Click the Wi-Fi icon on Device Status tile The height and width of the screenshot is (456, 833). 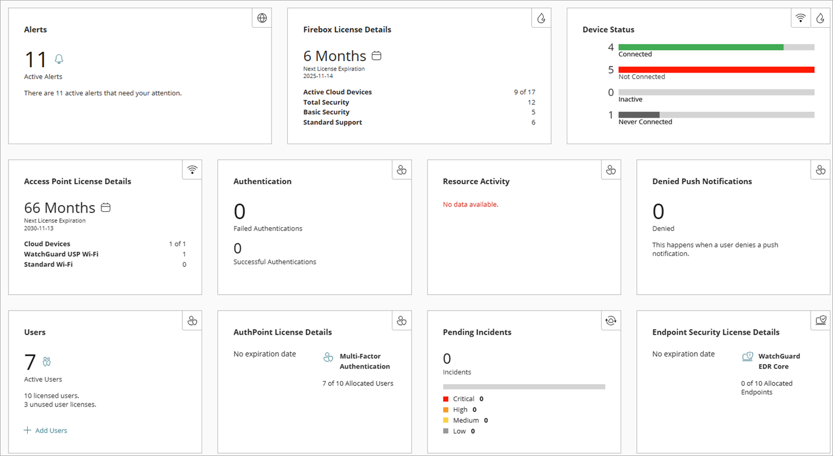point(800,18)
